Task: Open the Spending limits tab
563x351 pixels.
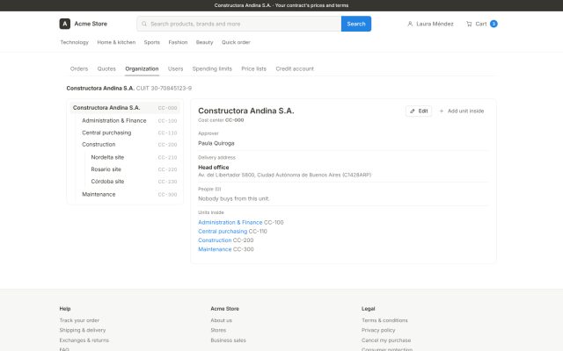Action: pyautogui.click(x=212, y=68)
